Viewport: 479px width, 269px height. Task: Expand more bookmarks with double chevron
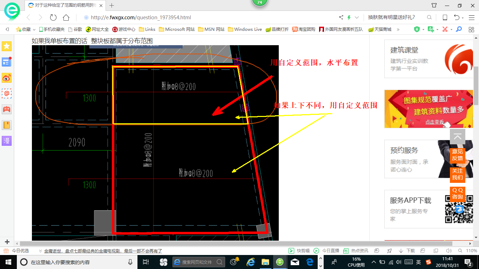tap(398, 29)
